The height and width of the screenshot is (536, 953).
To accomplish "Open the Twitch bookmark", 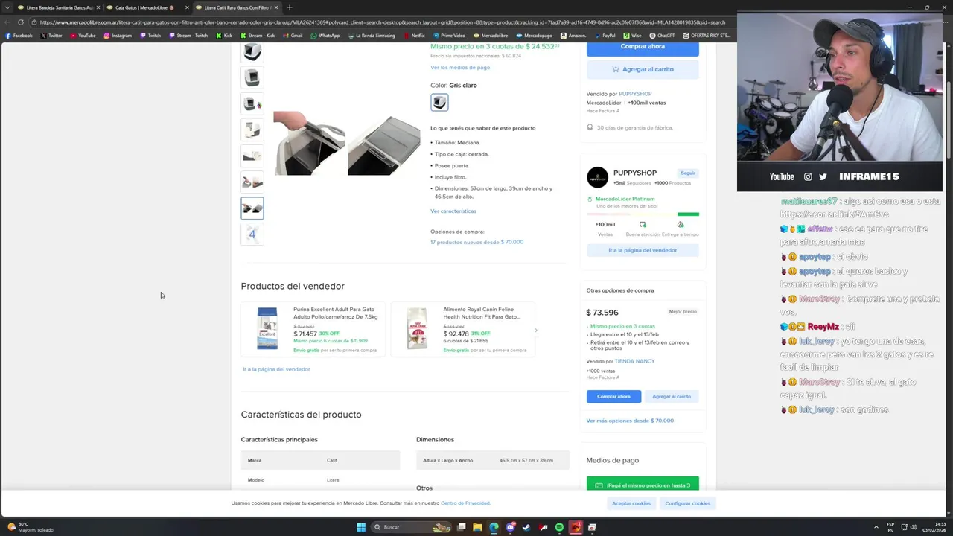I will (150, 36).
